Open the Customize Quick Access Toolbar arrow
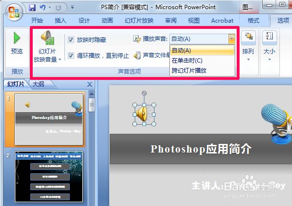This screenshot has height=206, width=292. [x=72, y=7]
